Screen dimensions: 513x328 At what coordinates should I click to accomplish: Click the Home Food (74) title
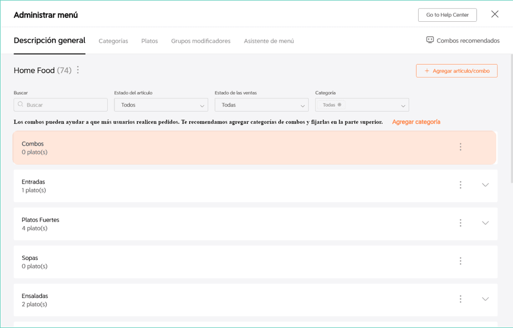point(42,70)
